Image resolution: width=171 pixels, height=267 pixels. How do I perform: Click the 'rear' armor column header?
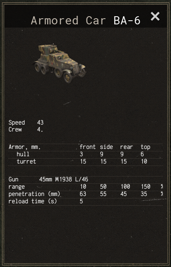[126, 147]
